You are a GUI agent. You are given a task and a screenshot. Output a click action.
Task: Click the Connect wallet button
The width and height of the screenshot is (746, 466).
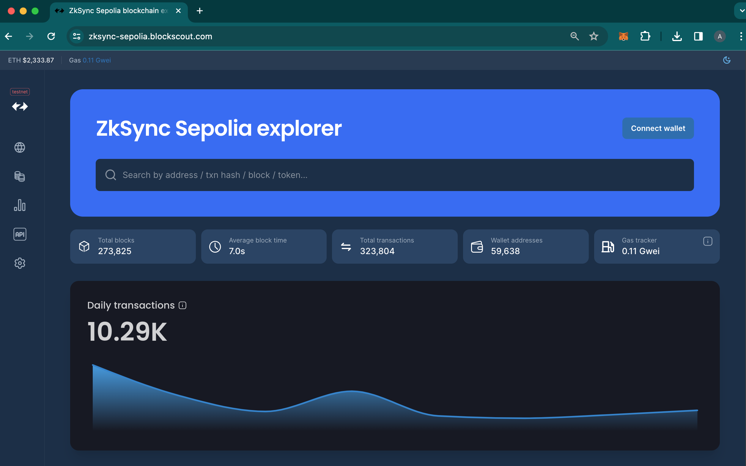pyautogui.click(x=658, y=128)
